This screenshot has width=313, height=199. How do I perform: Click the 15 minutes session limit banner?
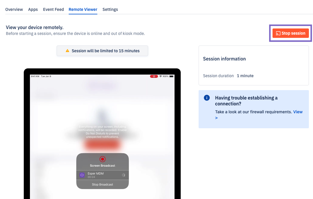point(102,51)
